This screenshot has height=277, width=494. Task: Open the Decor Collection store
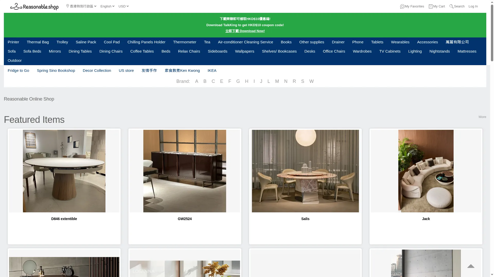coord(97,71)
